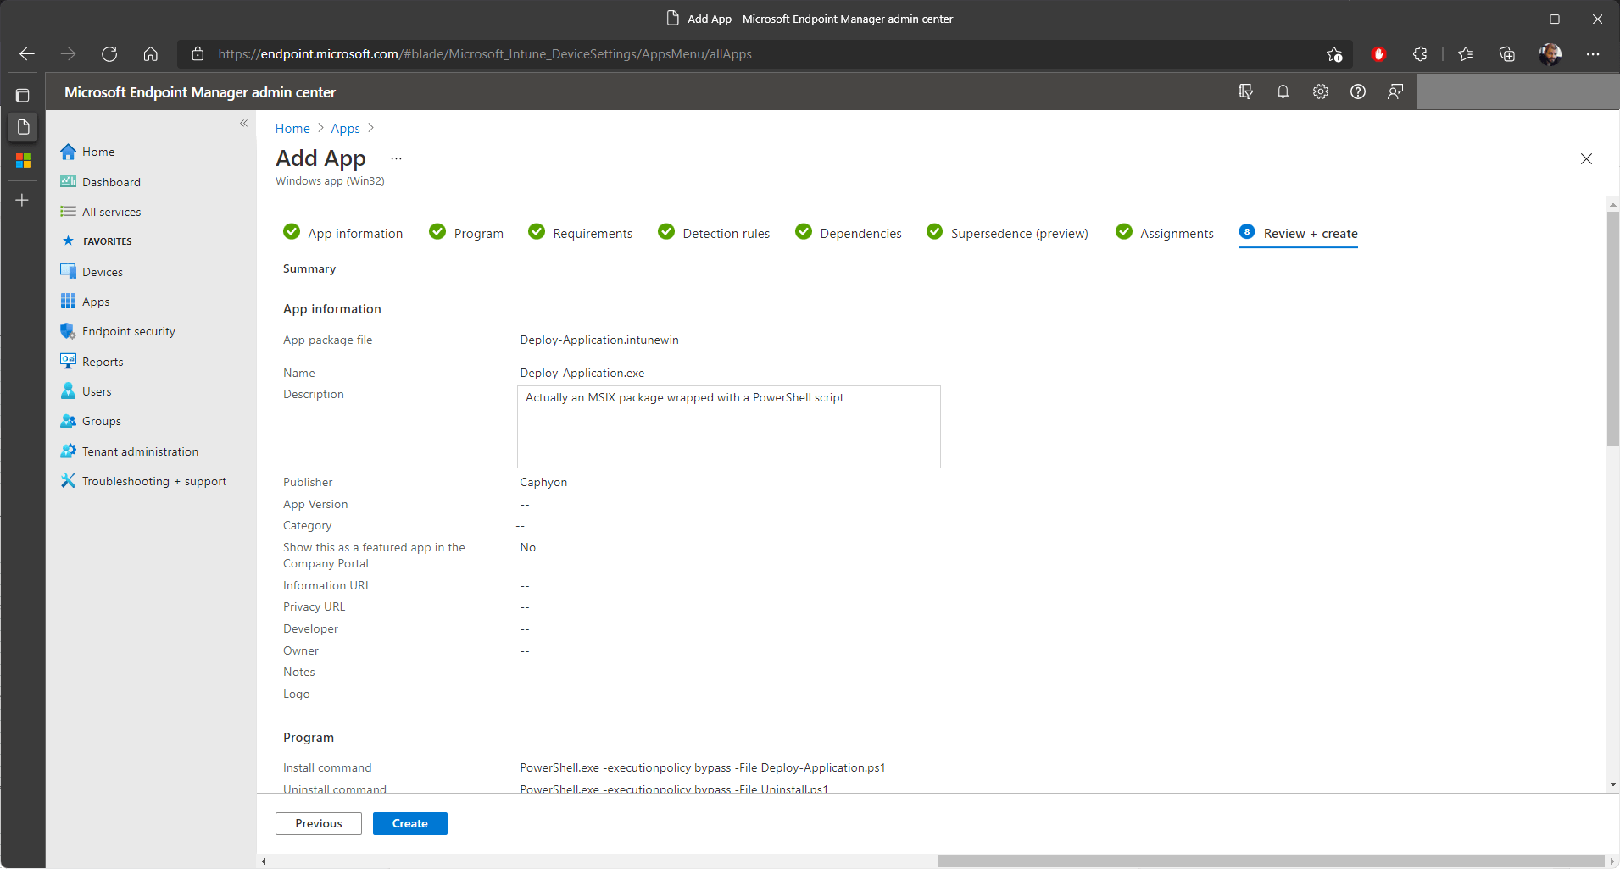Select the Review + create step
Image resolution: width=1620 pixels, height=869 pixels.
(1298, 233)
